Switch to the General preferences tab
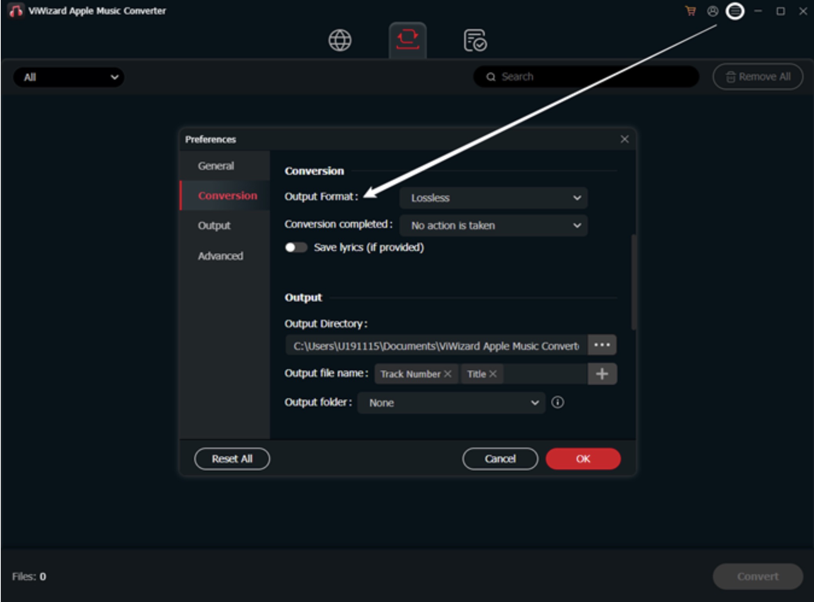This screenshot has height=602, width=814. 216,166
